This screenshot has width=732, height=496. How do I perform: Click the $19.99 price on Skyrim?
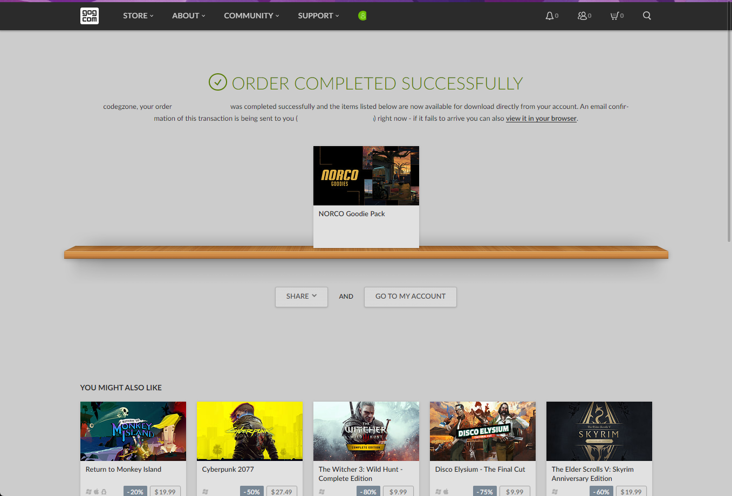(631, 491)
